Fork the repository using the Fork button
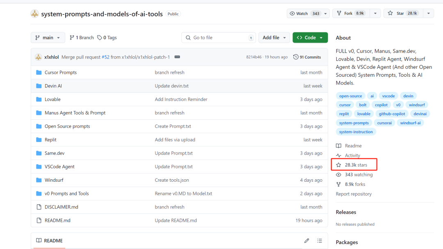Viewport: 443px width, 249px height. (x=351, y=13)
